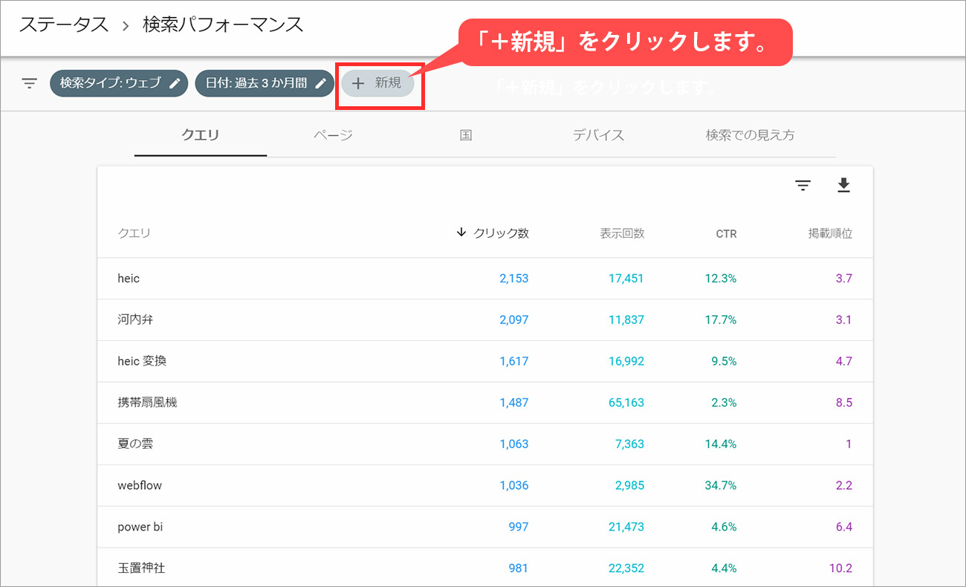The width and height of the screenshot is (966, 587).
Task: Click pencil icon on 日付 chip
Action: point(320,83)
